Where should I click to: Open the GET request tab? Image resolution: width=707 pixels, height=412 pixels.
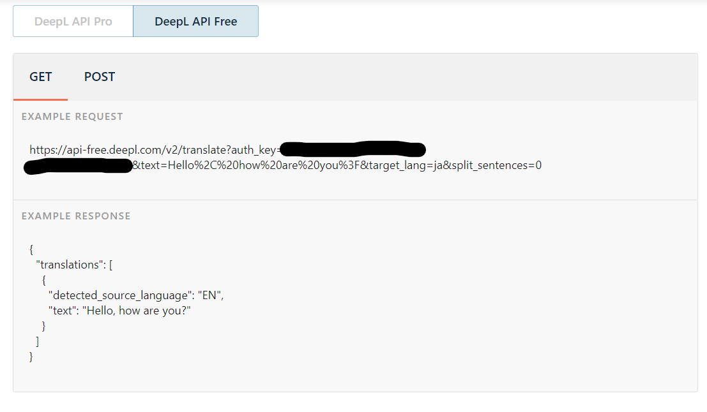tap(41, 77)
